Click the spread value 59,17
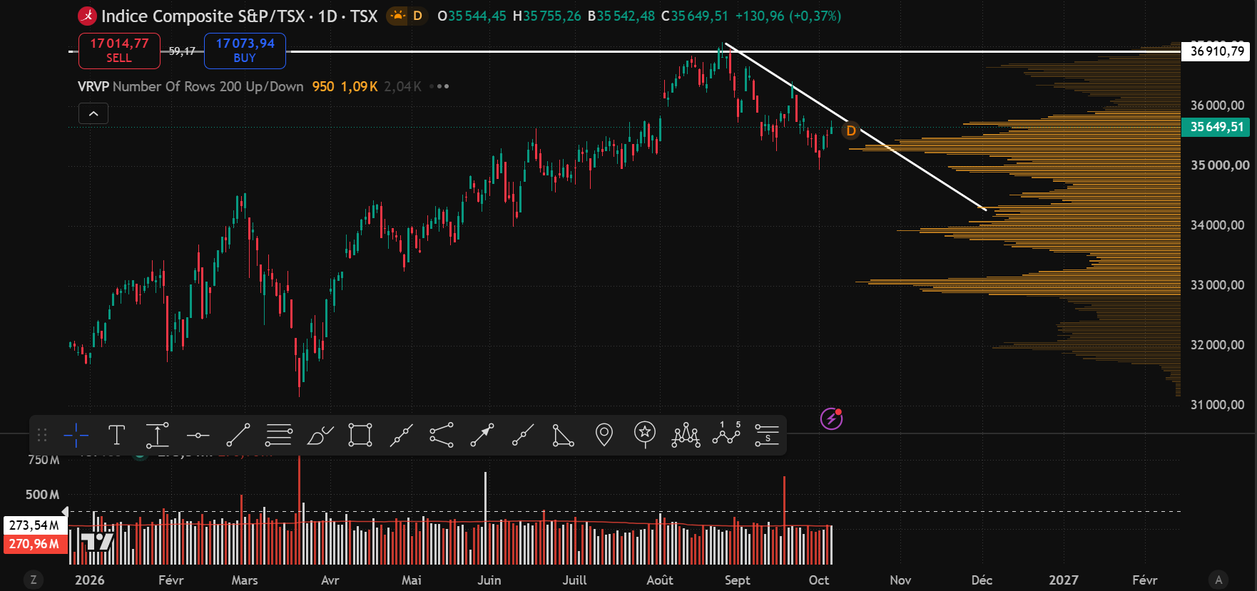 pos(182,51)
